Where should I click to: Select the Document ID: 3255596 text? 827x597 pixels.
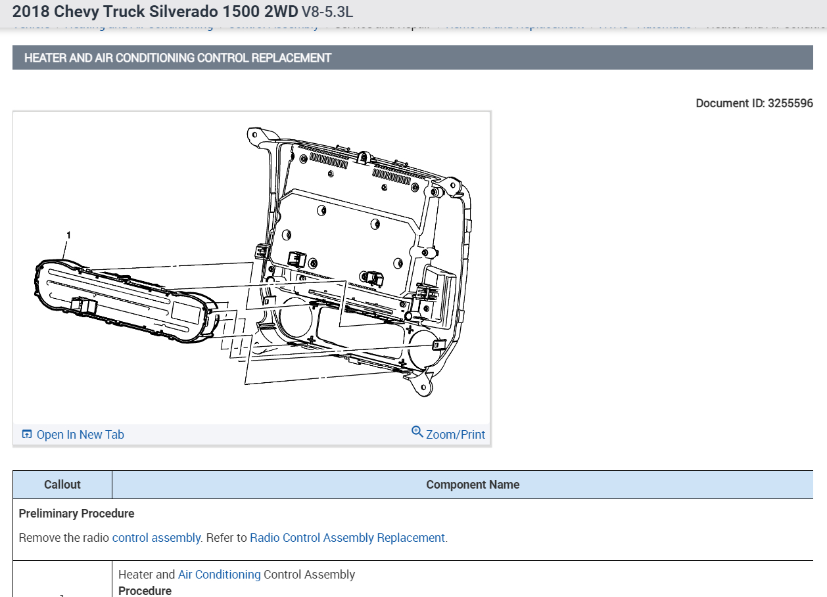click(x=754, y=103)
